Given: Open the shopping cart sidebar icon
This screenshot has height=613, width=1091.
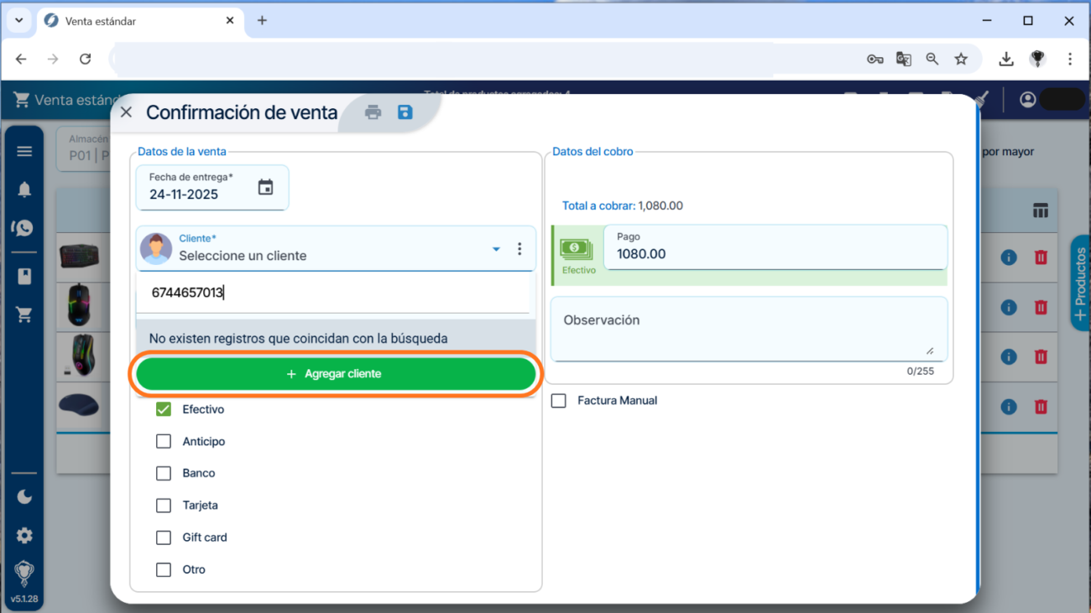Looking at the screenshot, I should (x=24, y=314).
